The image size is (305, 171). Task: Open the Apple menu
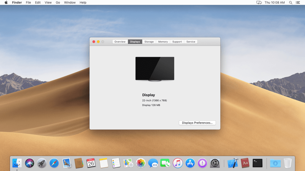6,3
